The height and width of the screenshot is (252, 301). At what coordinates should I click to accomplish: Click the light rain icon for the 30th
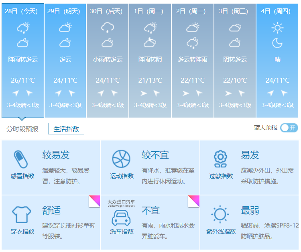pyautogui.click(x=108, y=27)
